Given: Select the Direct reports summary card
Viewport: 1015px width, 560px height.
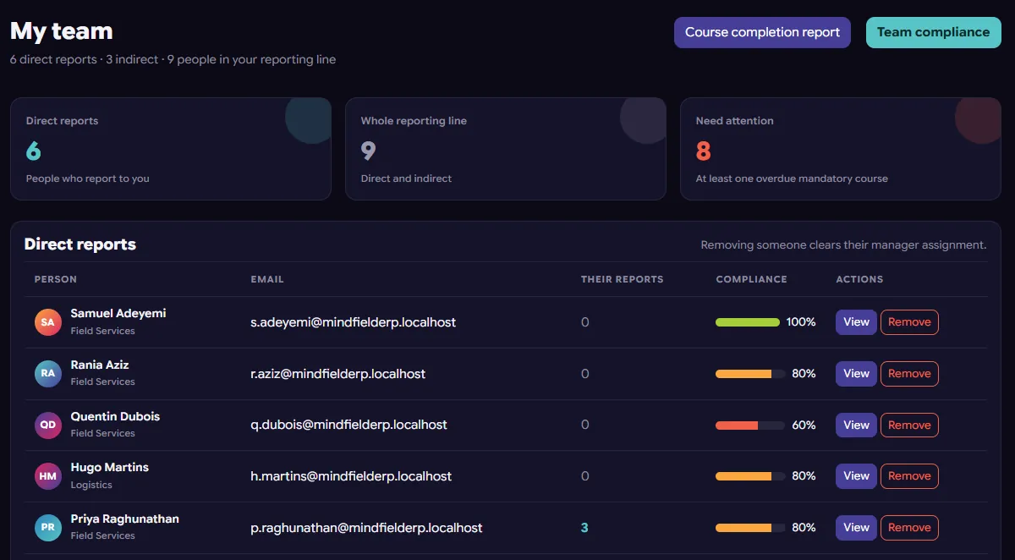Looking at the screenshot, I should coord(171,149).
